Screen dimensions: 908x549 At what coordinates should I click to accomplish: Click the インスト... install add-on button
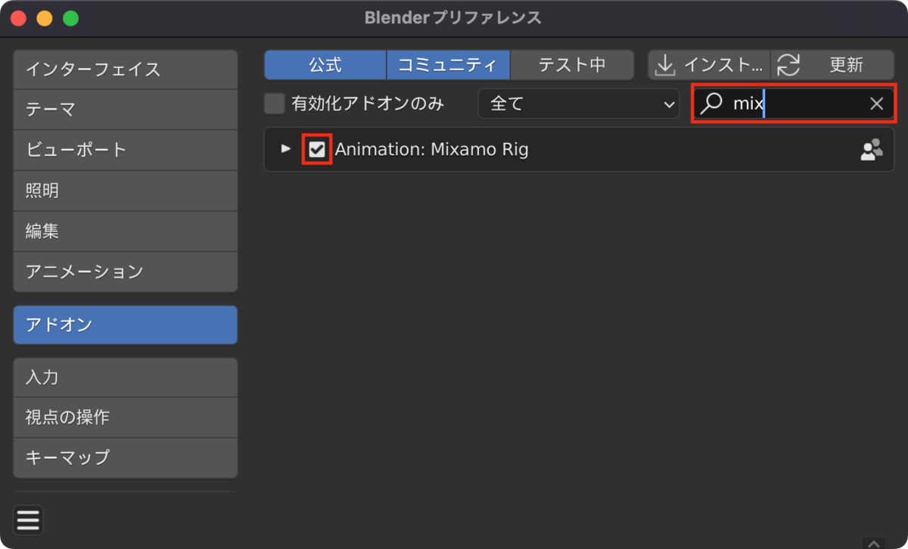click(709, 65)
